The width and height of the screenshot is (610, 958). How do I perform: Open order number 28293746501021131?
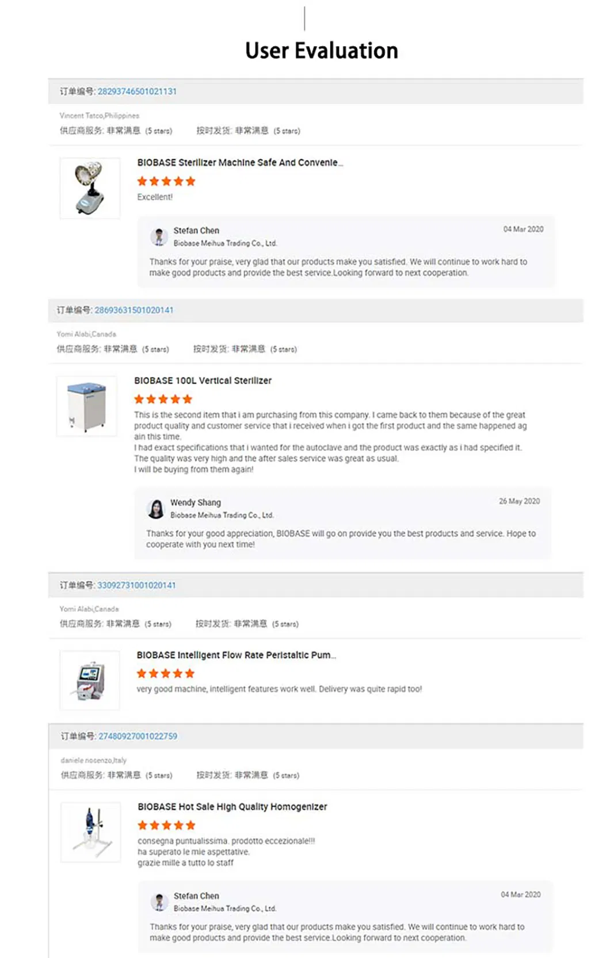(137, 91)
